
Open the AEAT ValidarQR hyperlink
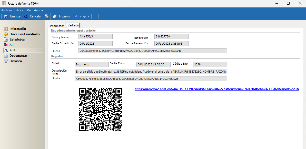[x=217, y=89]
